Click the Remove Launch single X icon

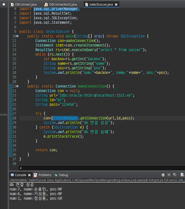169,175
